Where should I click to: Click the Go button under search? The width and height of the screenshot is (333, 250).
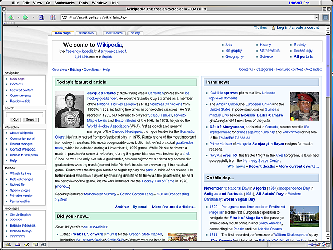(15, 120)
